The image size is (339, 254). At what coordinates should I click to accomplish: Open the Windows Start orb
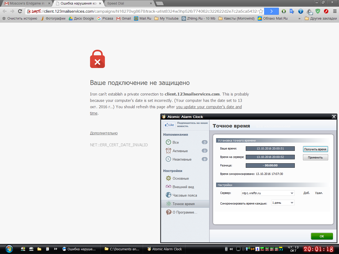(9, 249)
